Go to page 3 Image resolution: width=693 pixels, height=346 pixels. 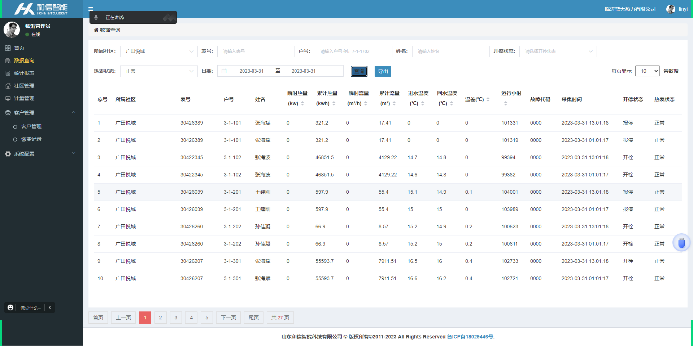coord(176,318)
